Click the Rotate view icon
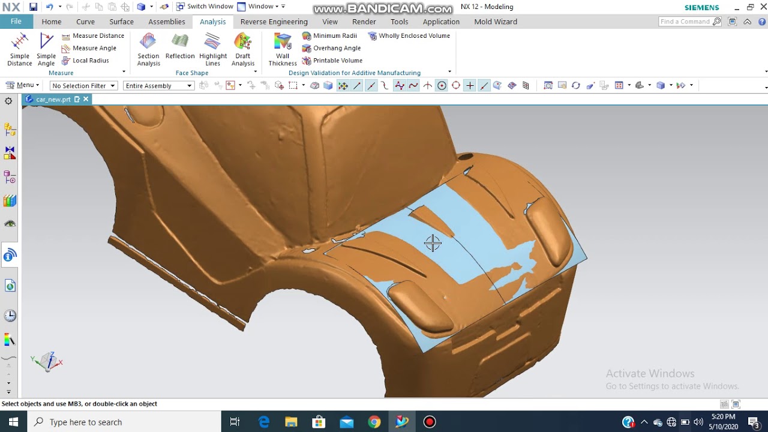768x432 pixels. coord(575,85)
